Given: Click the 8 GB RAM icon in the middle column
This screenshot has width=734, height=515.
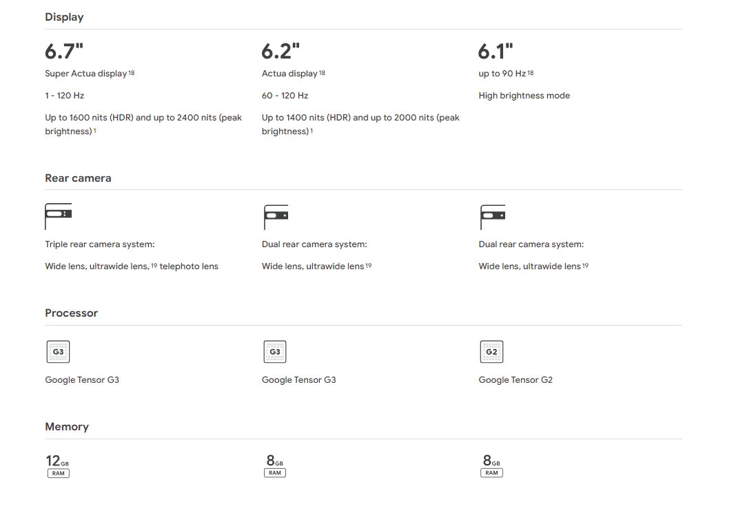Looking at the screenshot, I should pyautogui.click(x=274, y=465).
